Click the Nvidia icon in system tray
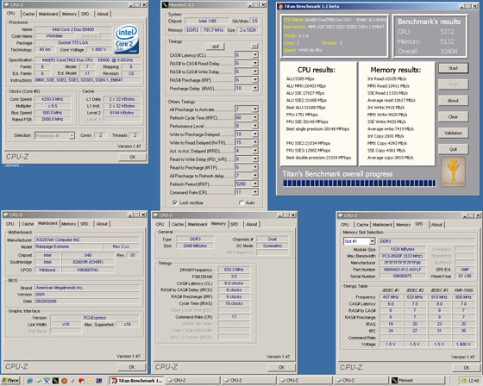This screenshot has width=483, height=386. coord(463,381)
